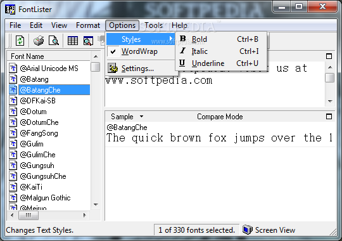Click the Refresh font list toolbar icon
This screenshot has width=342, height=241.
click(20, 41)
